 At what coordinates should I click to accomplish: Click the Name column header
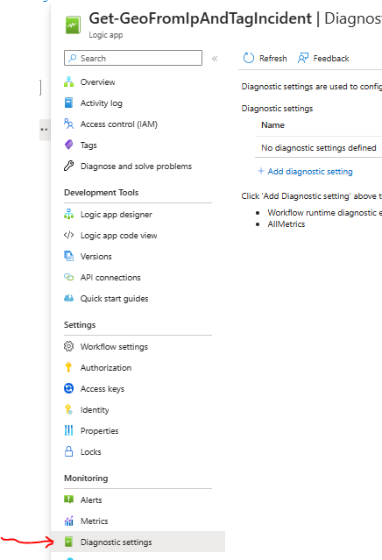[272, 125]
